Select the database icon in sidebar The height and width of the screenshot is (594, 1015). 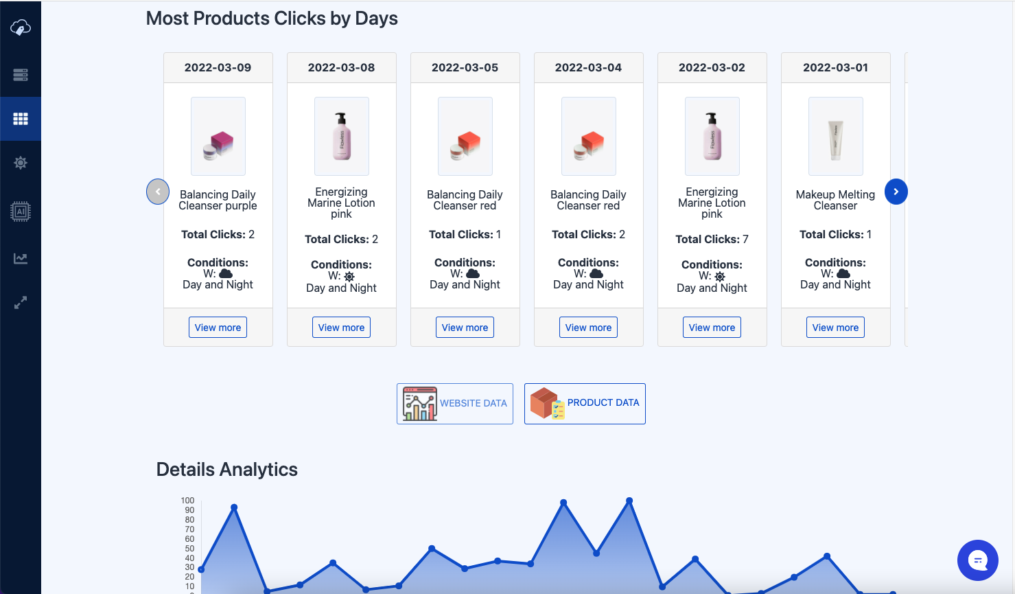(x=20, y=73)
